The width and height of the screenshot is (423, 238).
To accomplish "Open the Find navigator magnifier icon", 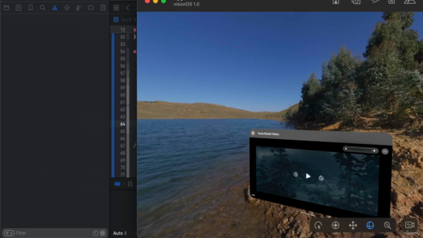I will (42, 7).
